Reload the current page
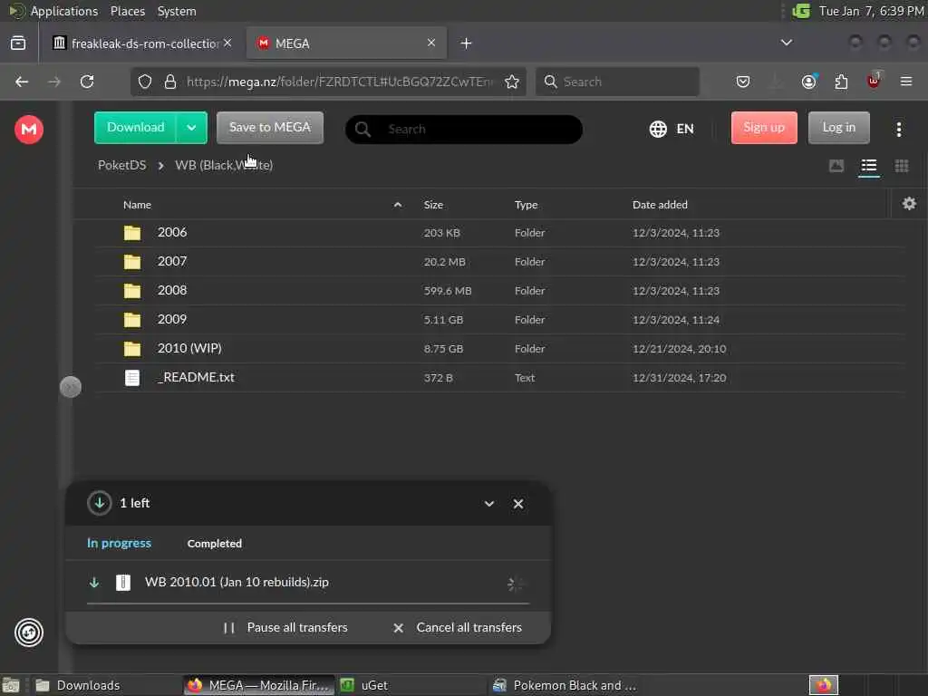928x696 pixels. (x=87, y=82)
